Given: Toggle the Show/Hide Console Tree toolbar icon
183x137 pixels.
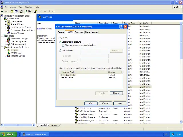Looking at the screenshot, I should [x=16, y=11].
